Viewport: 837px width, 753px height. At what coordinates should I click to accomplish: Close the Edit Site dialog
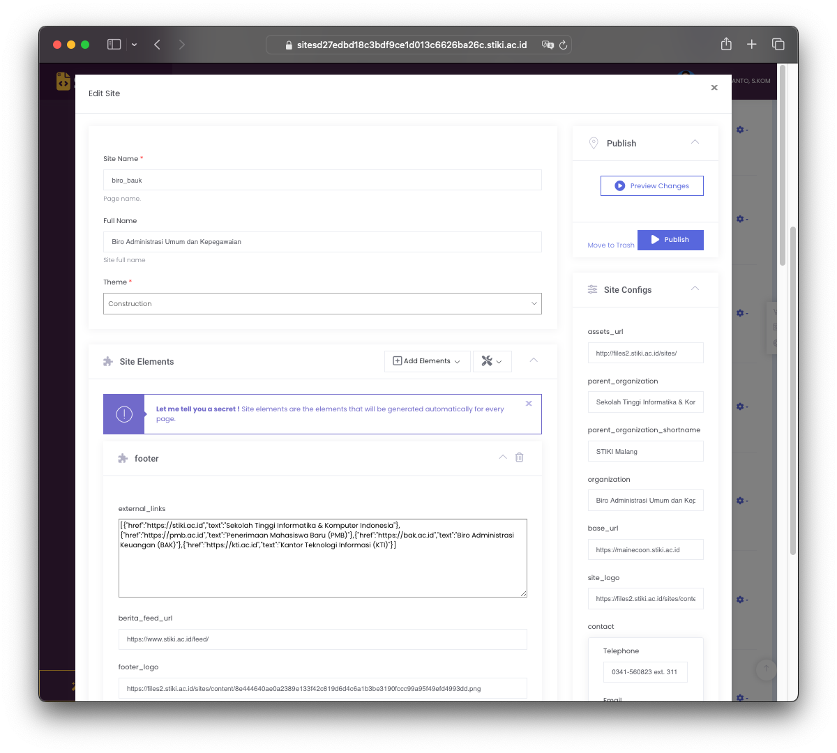point(714,88)
